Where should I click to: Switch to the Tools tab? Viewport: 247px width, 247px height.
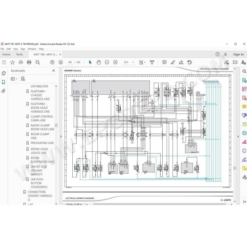click(x=19, y=54)
